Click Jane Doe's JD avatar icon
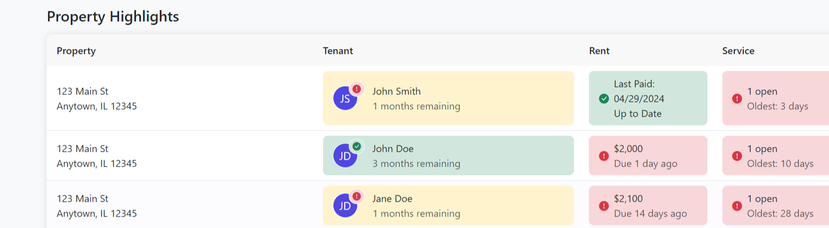The image size is (829, 228). pyautogui.click(x=345, y=206)
